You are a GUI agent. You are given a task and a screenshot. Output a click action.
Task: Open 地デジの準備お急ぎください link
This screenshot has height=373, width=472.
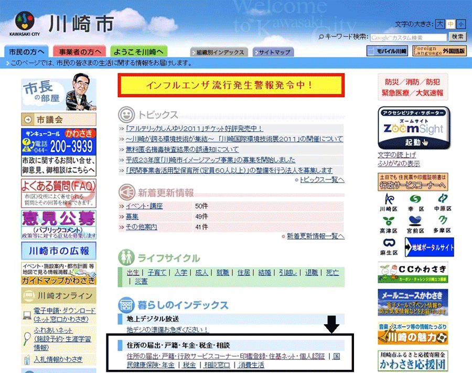pos(167,330)
